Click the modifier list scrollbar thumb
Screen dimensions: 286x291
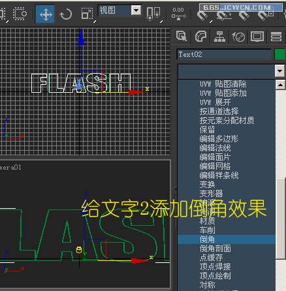point(281,219)
